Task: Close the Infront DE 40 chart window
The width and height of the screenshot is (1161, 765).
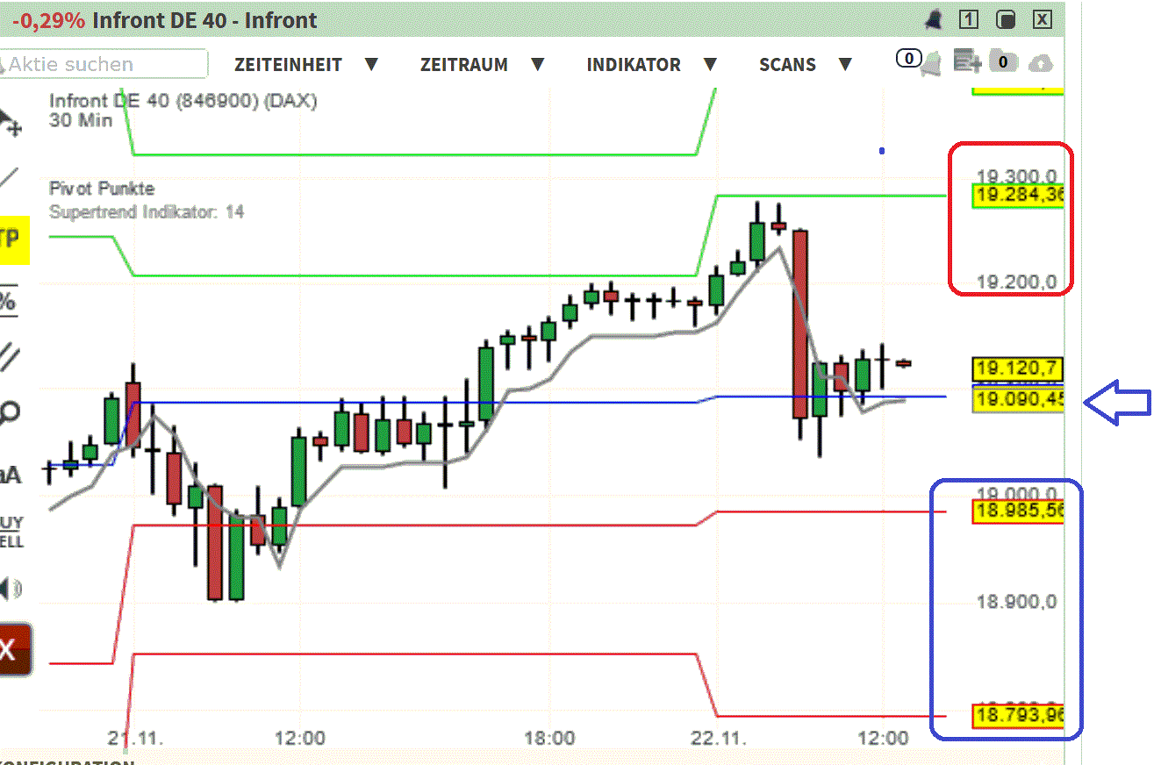Action: tap(1042, 19)
